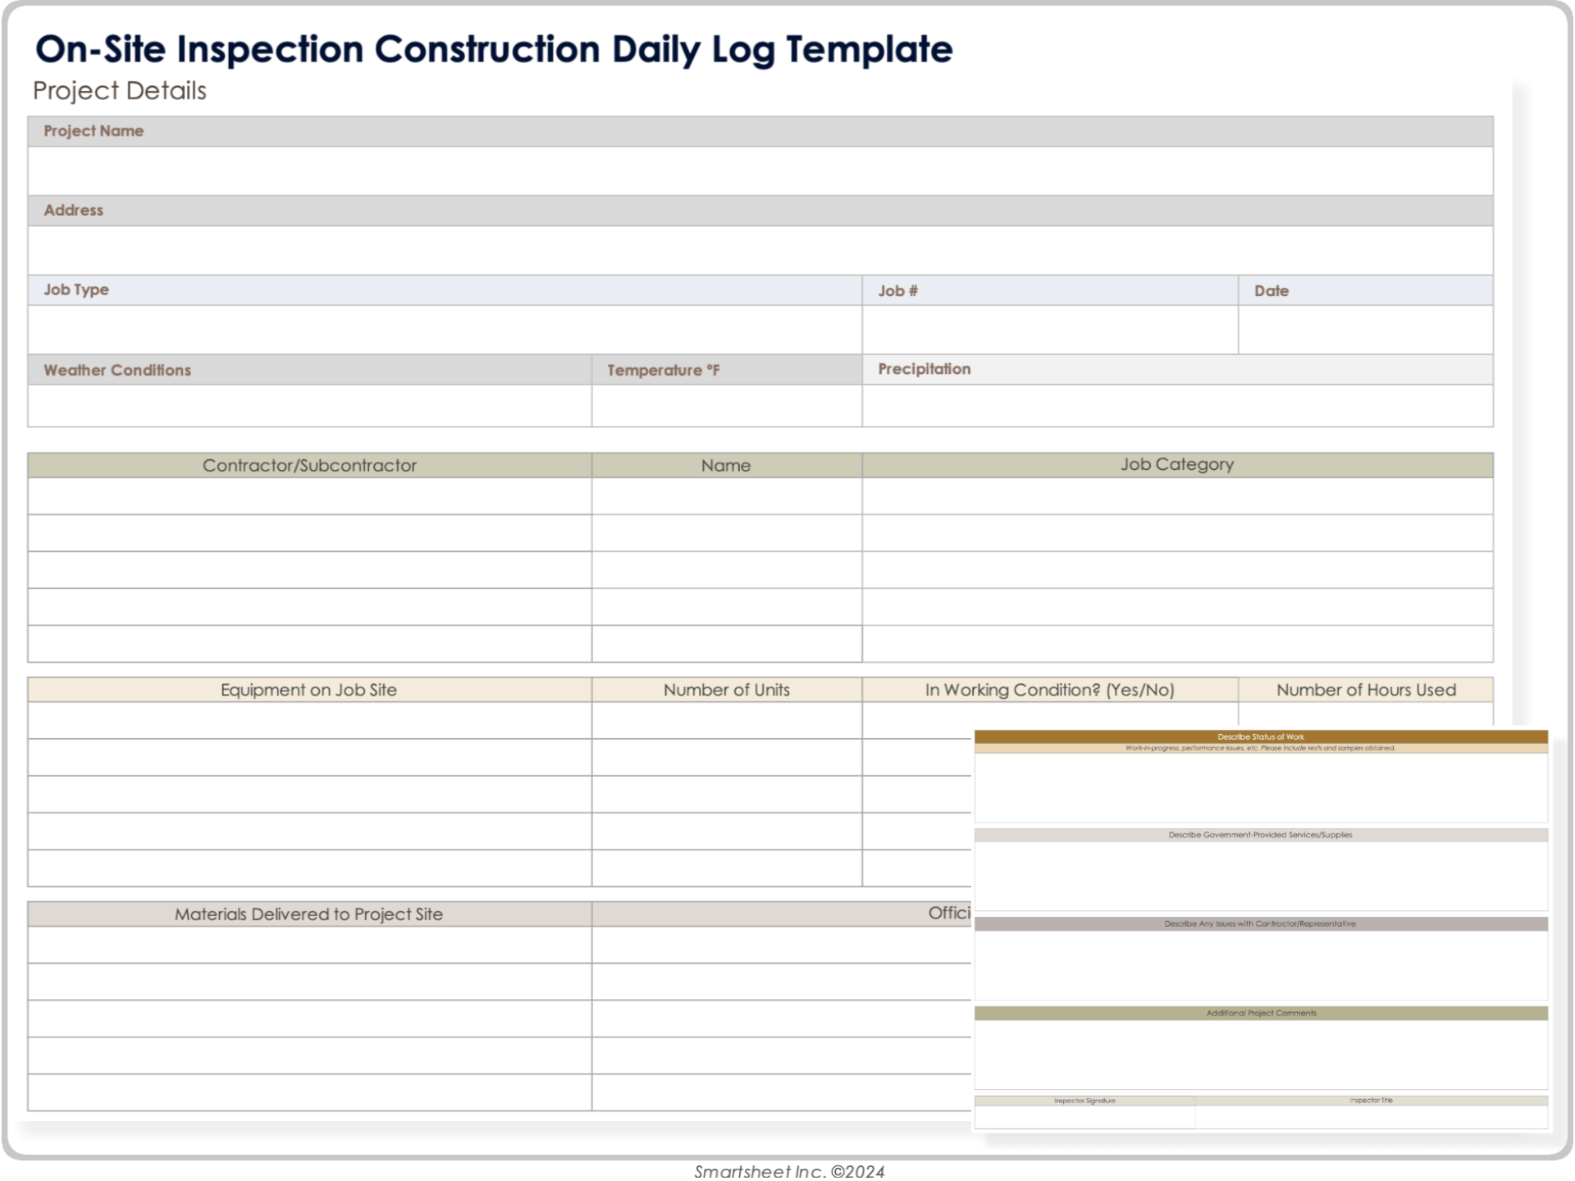The width and height of the screenshot is (1575, 1181).
Task: Select the Date input cell
Action: pos(1365,330)
